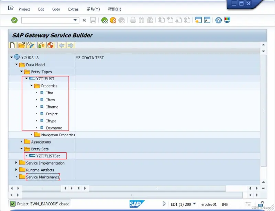275x211 pixels.
Task: Select the Project property in the tree
Action: click(x=52, y=114)
